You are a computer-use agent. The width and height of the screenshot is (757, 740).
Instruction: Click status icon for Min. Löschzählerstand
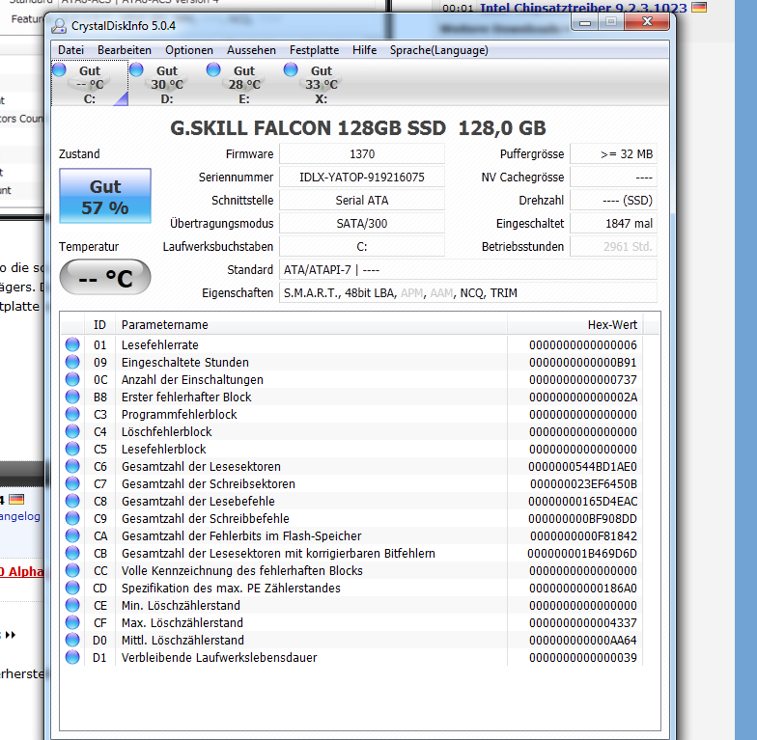(x=72, y=605)
